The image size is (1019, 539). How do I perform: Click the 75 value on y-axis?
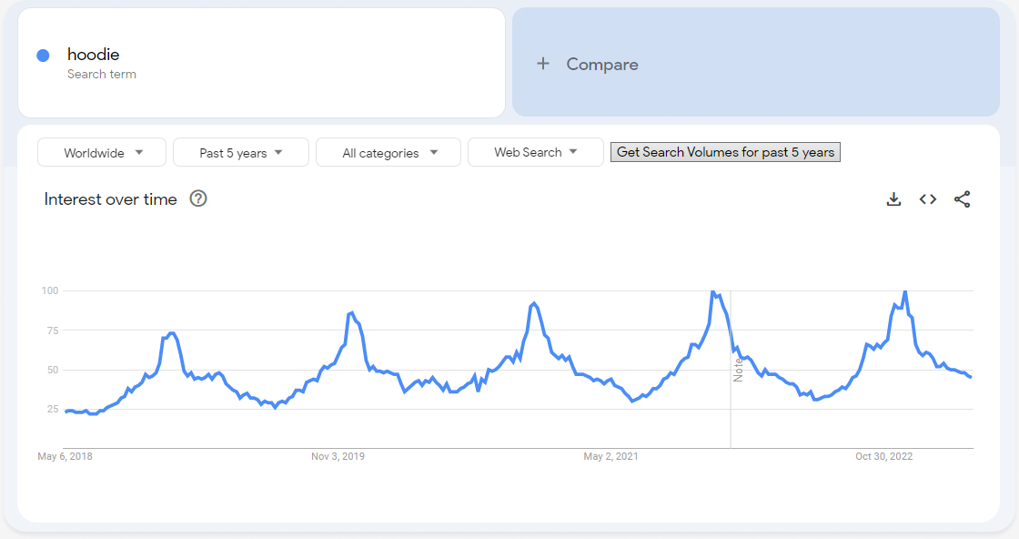tap(53, 331)
